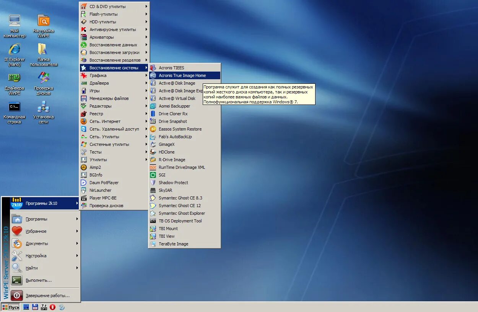Viewport: 478px width, 312px height.
Task: Open the Редакторы submenu
Action: (114, 106)
